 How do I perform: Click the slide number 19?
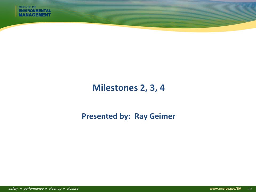(250, 189)
